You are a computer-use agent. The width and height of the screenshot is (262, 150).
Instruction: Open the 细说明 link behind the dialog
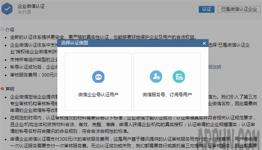(x=215, y=67)
